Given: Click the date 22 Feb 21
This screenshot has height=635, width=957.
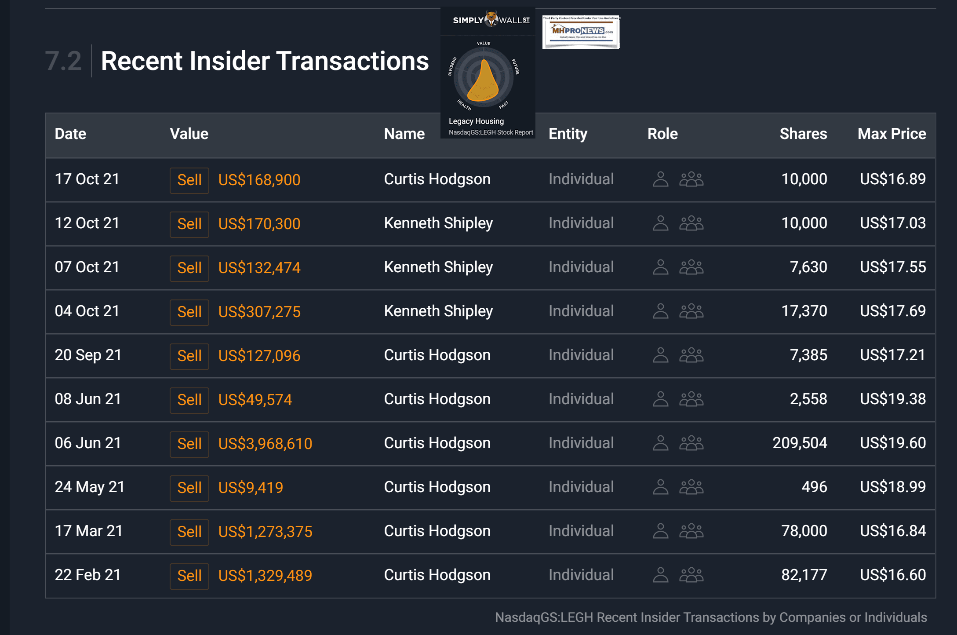Looking at the screenshot, I should (x=88, y=575).
